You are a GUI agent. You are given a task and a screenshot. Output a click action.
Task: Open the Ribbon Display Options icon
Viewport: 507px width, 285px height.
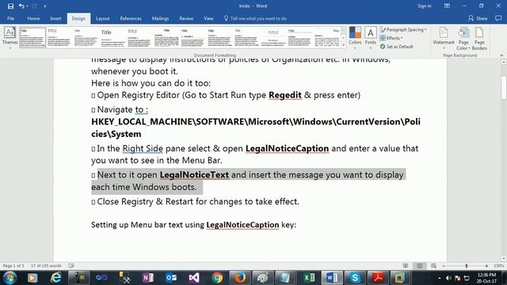[x=447, y=6]
